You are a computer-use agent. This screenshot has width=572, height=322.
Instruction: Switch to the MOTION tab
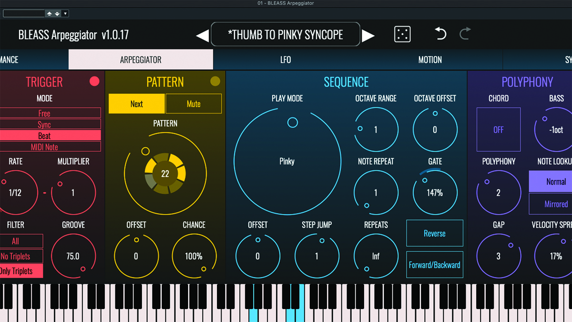tap(430, 59)
